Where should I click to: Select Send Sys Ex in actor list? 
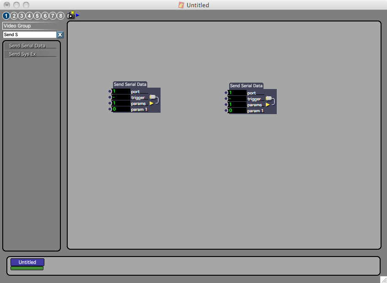tap(23, 54)
